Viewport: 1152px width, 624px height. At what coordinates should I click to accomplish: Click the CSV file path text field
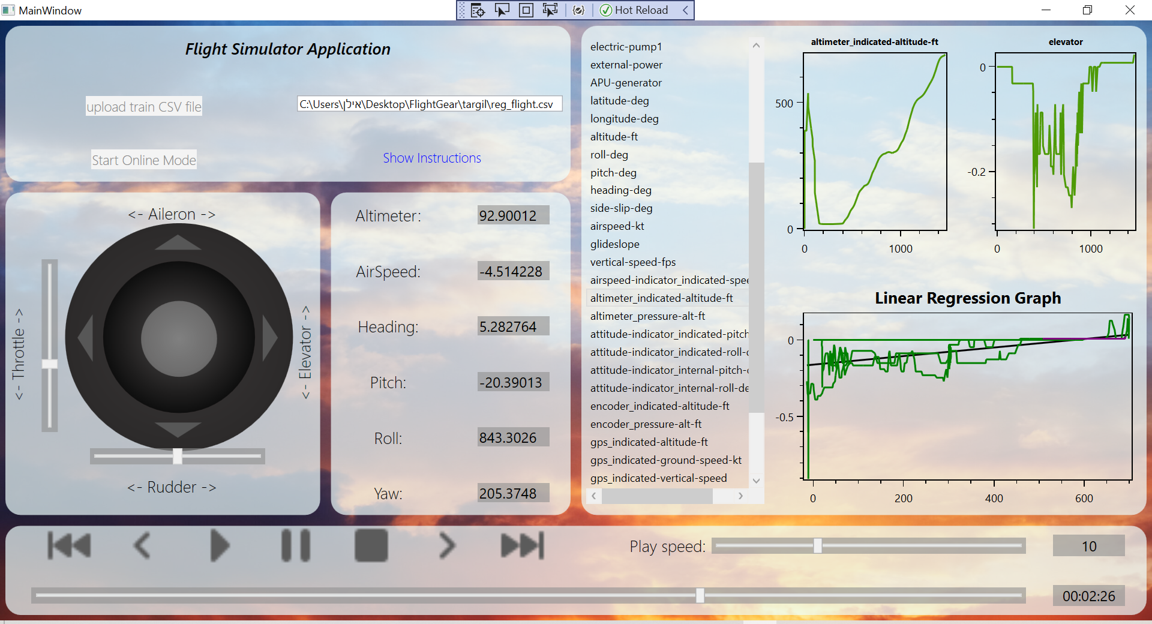click(x=430, y=104)
